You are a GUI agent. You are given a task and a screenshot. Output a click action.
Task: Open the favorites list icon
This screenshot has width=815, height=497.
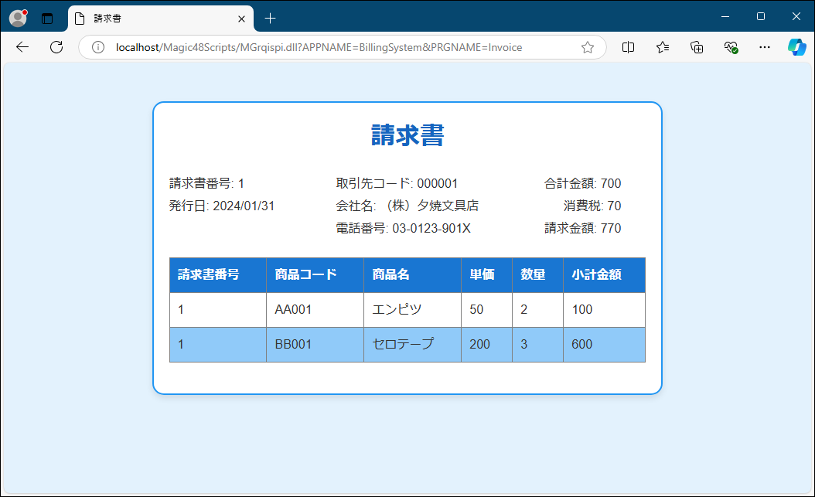[663, 47]
